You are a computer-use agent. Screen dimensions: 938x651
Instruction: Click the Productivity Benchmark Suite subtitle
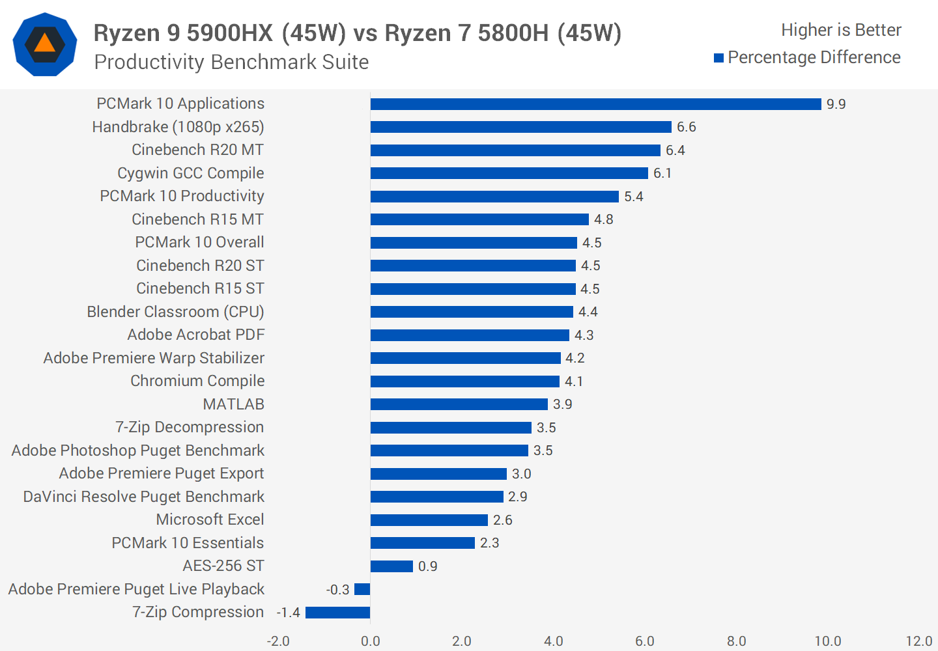tap(231, 62)
